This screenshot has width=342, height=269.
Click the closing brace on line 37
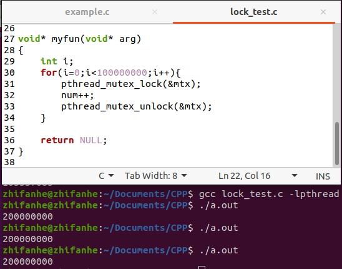pos(21,151)
